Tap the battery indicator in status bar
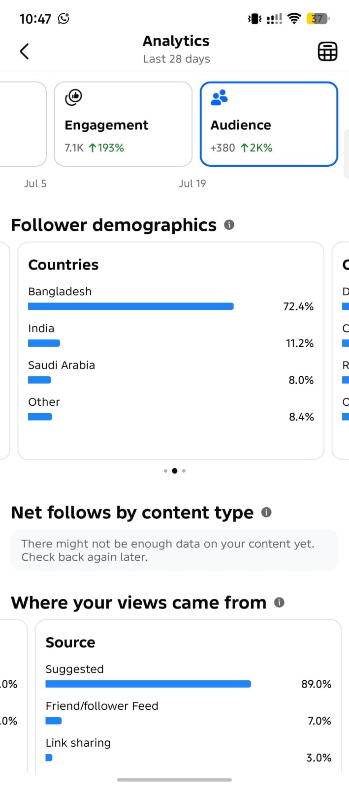 (x=317, y=19)
